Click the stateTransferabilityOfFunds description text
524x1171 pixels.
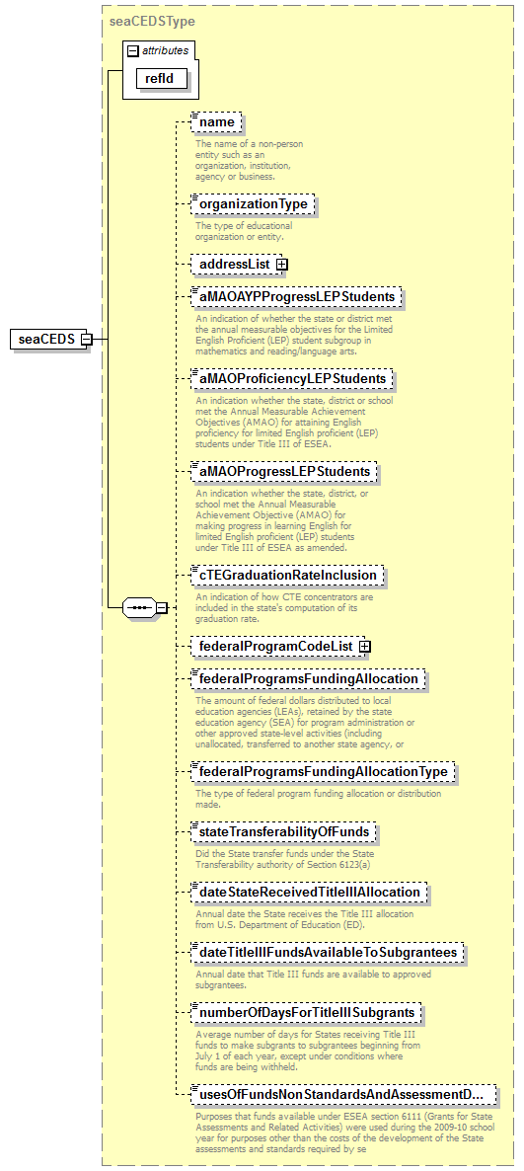(x=284, y=859)
